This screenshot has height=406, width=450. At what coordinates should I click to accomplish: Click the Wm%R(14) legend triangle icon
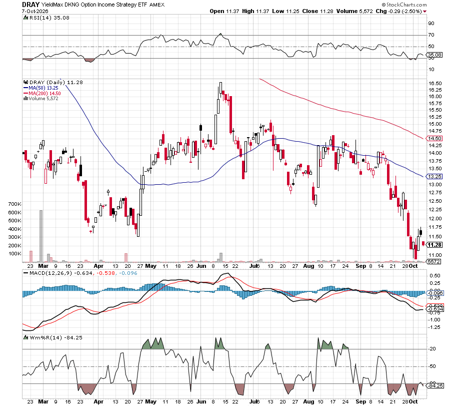[x=25, y=337]
